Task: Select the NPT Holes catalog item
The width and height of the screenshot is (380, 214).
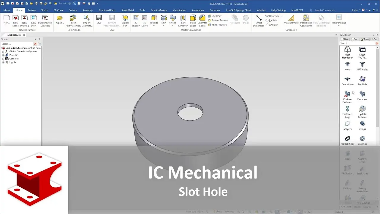Action: 362,66
